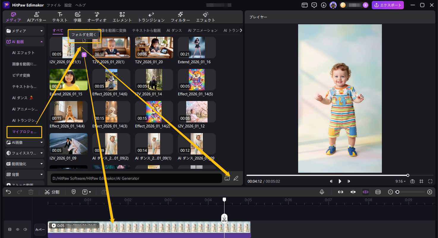Viewport: 438px width, 238px height.
Task: Toggle track visibility eye icon
Action: click(18, 229)
